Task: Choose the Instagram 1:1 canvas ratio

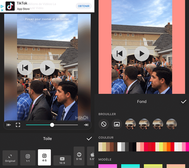Action: (x=28, y=158)
